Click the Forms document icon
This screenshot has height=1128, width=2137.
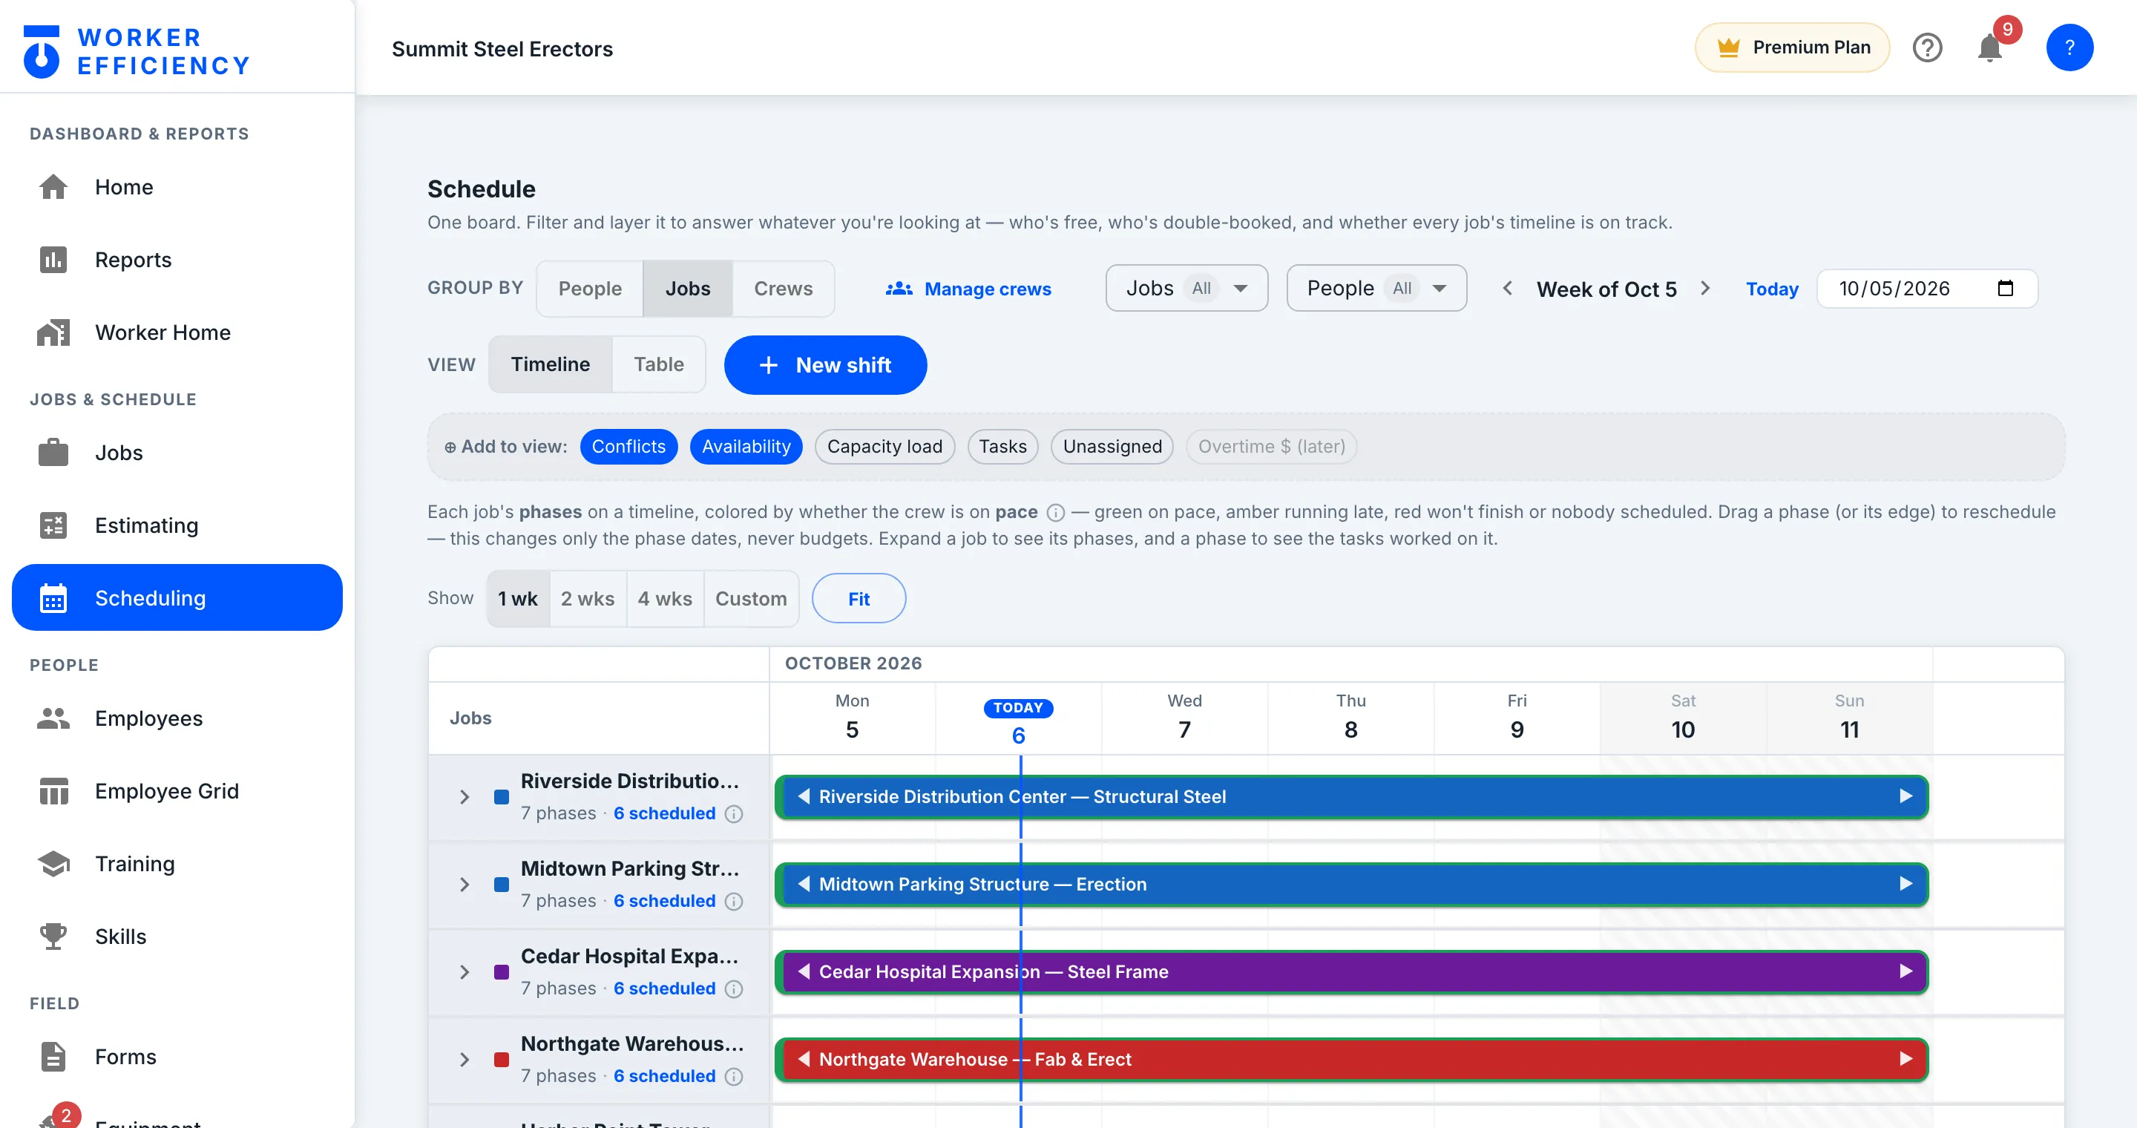coord(53,1057)
